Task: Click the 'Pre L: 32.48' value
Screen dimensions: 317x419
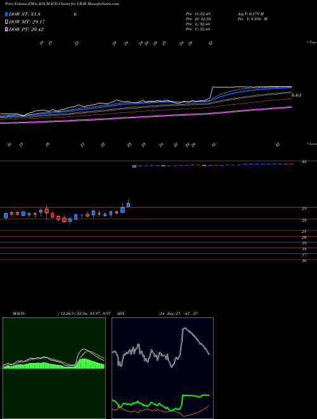Action: 198,24
